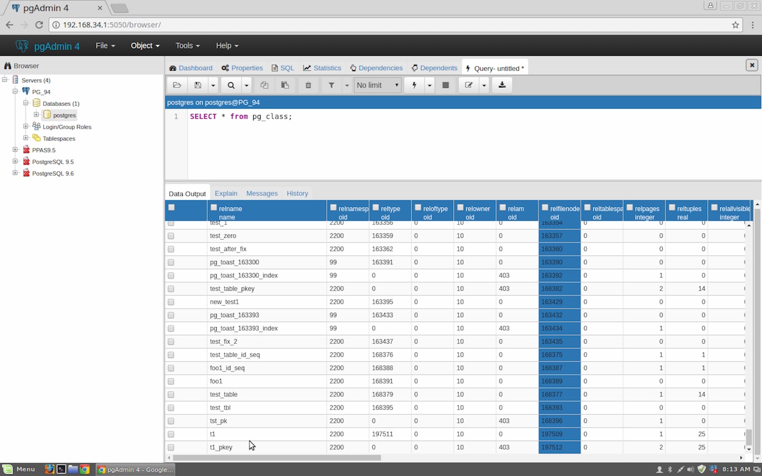Click the Menu button on the taskbar

tap(18, 469)
